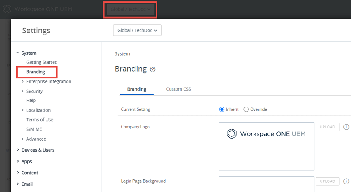Click the System breadcrumb text

click(122, 53)
